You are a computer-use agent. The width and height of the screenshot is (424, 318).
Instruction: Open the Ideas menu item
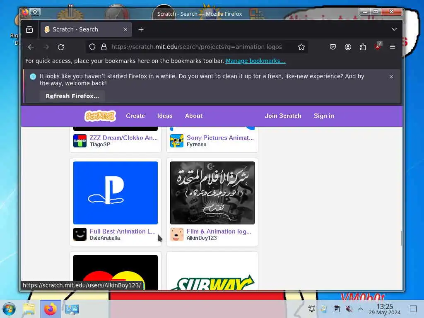165,116
